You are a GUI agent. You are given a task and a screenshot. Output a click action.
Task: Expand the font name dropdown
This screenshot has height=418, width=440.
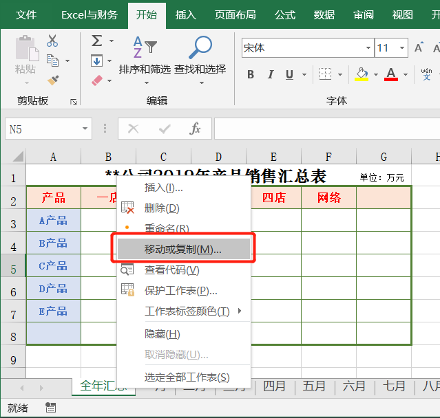(x=368, y=48)
